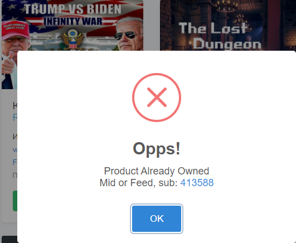Click the partially hidden green button
The height and width of the screenshot is (243, 296).
point(15,201)
